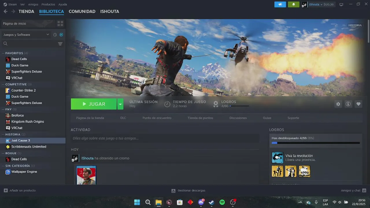Open the Steam menu
Viewport: 370px width, 208px height.
(x=12, y=4)
